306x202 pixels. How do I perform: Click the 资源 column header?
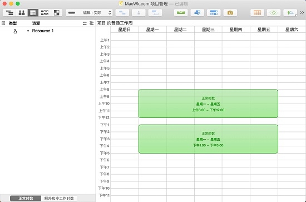(x=36, y=23)
